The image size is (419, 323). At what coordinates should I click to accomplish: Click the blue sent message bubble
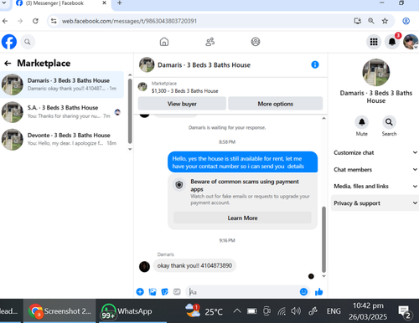coord(242,162)
